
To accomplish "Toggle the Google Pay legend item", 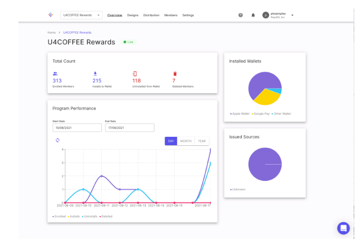I will [x=261, y=114].
